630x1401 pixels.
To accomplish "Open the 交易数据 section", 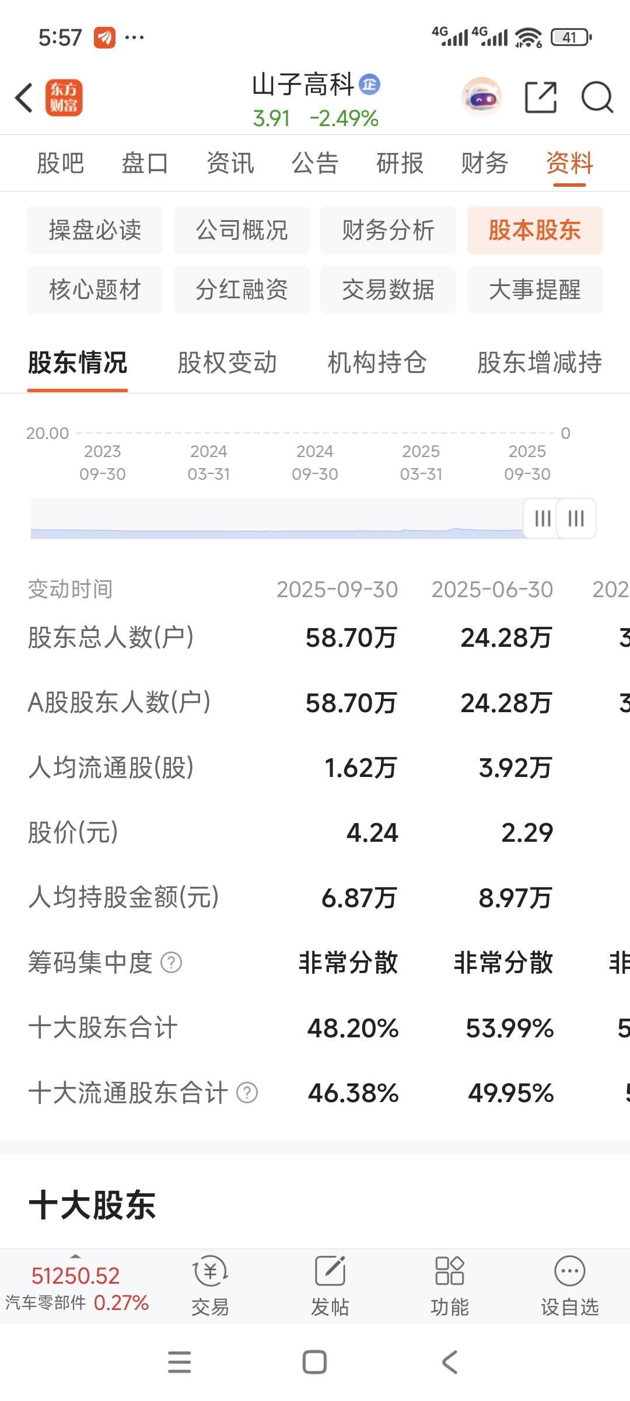I will pyautogui.click(x=388, y=290).
